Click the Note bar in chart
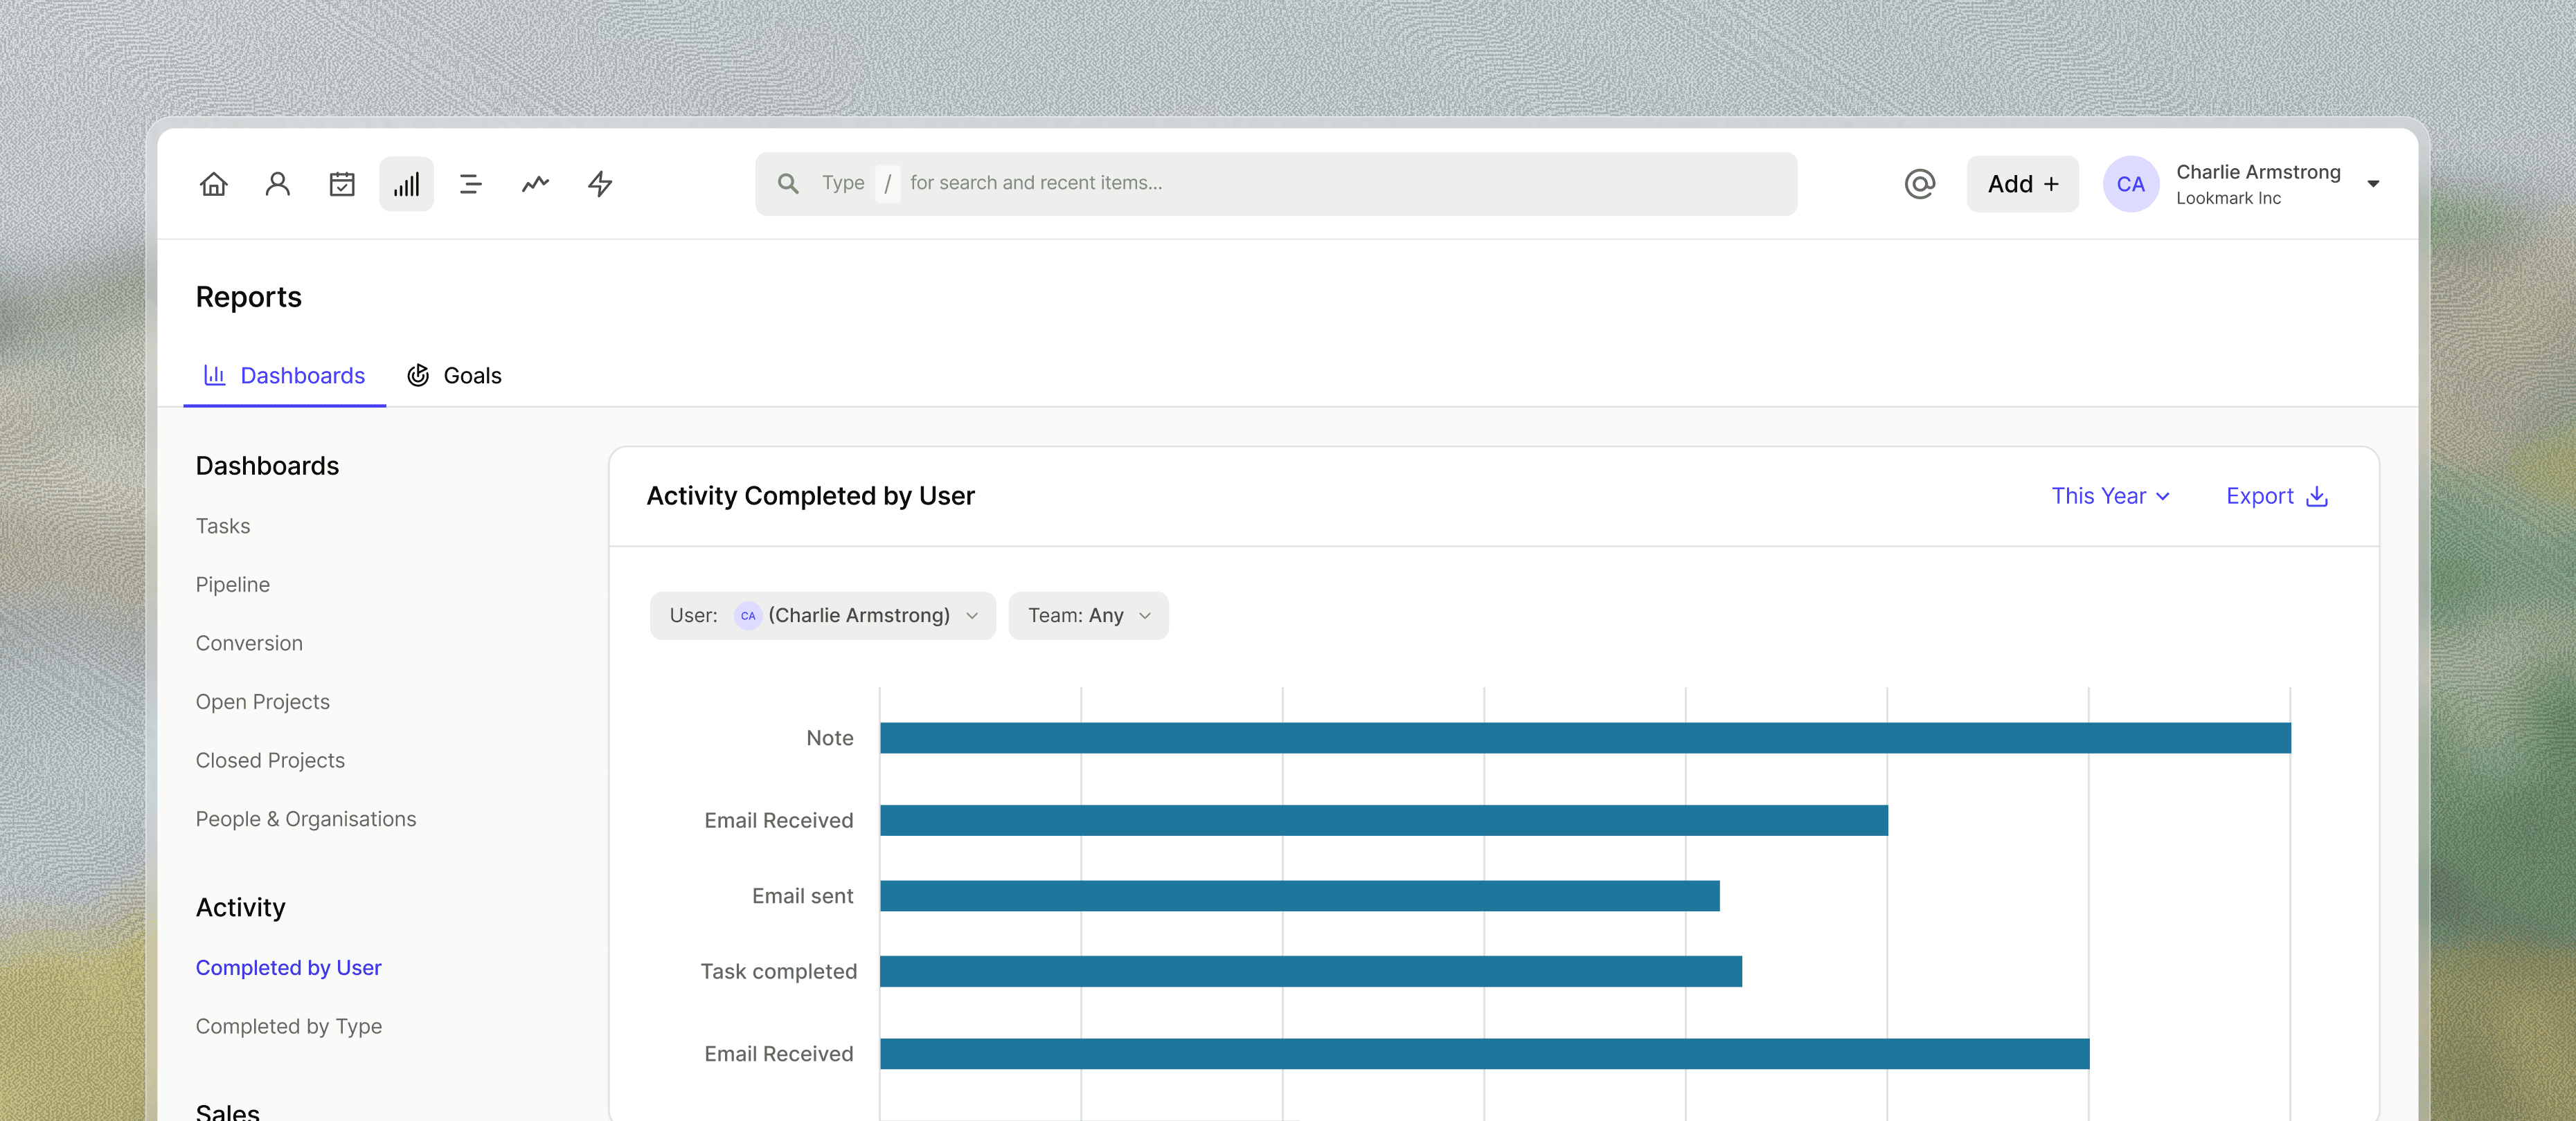 pos(1584,738)
